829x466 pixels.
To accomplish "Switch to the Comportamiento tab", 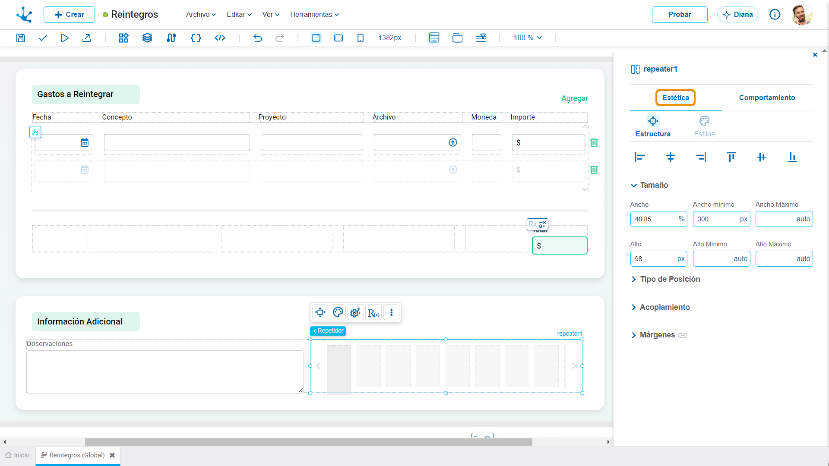I will [767, 98].
